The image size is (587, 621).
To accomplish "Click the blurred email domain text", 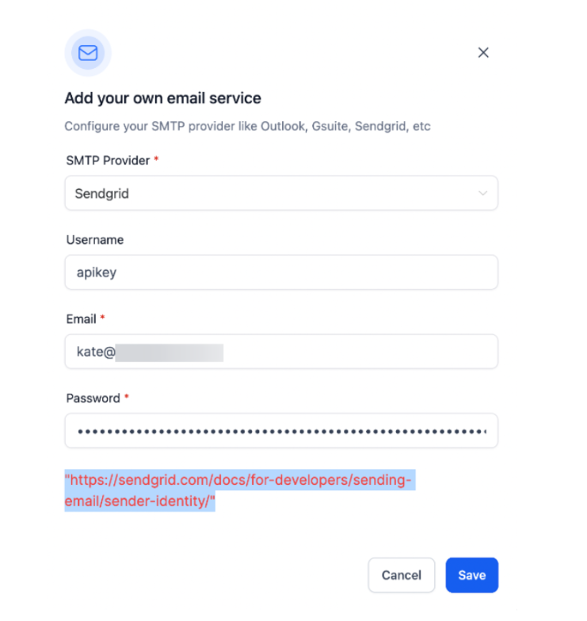I will (170, 352).
